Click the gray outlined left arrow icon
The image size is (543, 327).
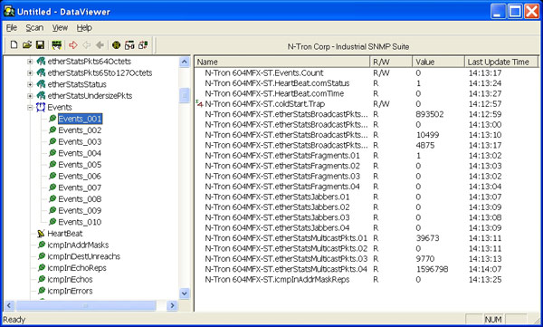click(87, 44)
